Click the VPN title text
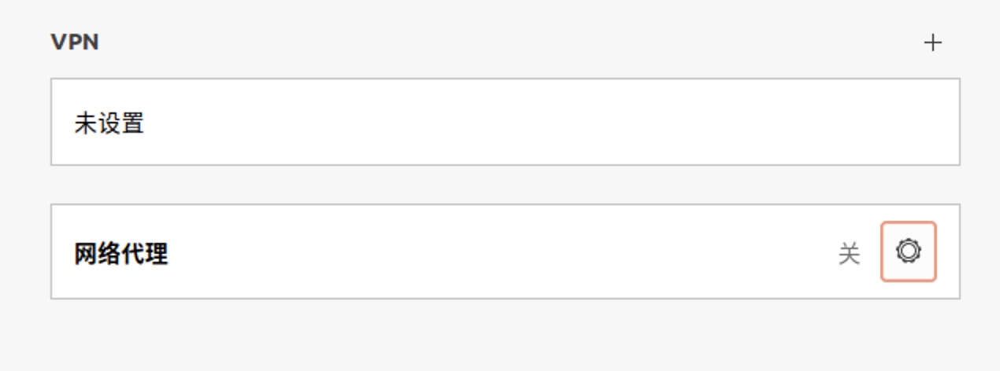 (x=75, y=42)
